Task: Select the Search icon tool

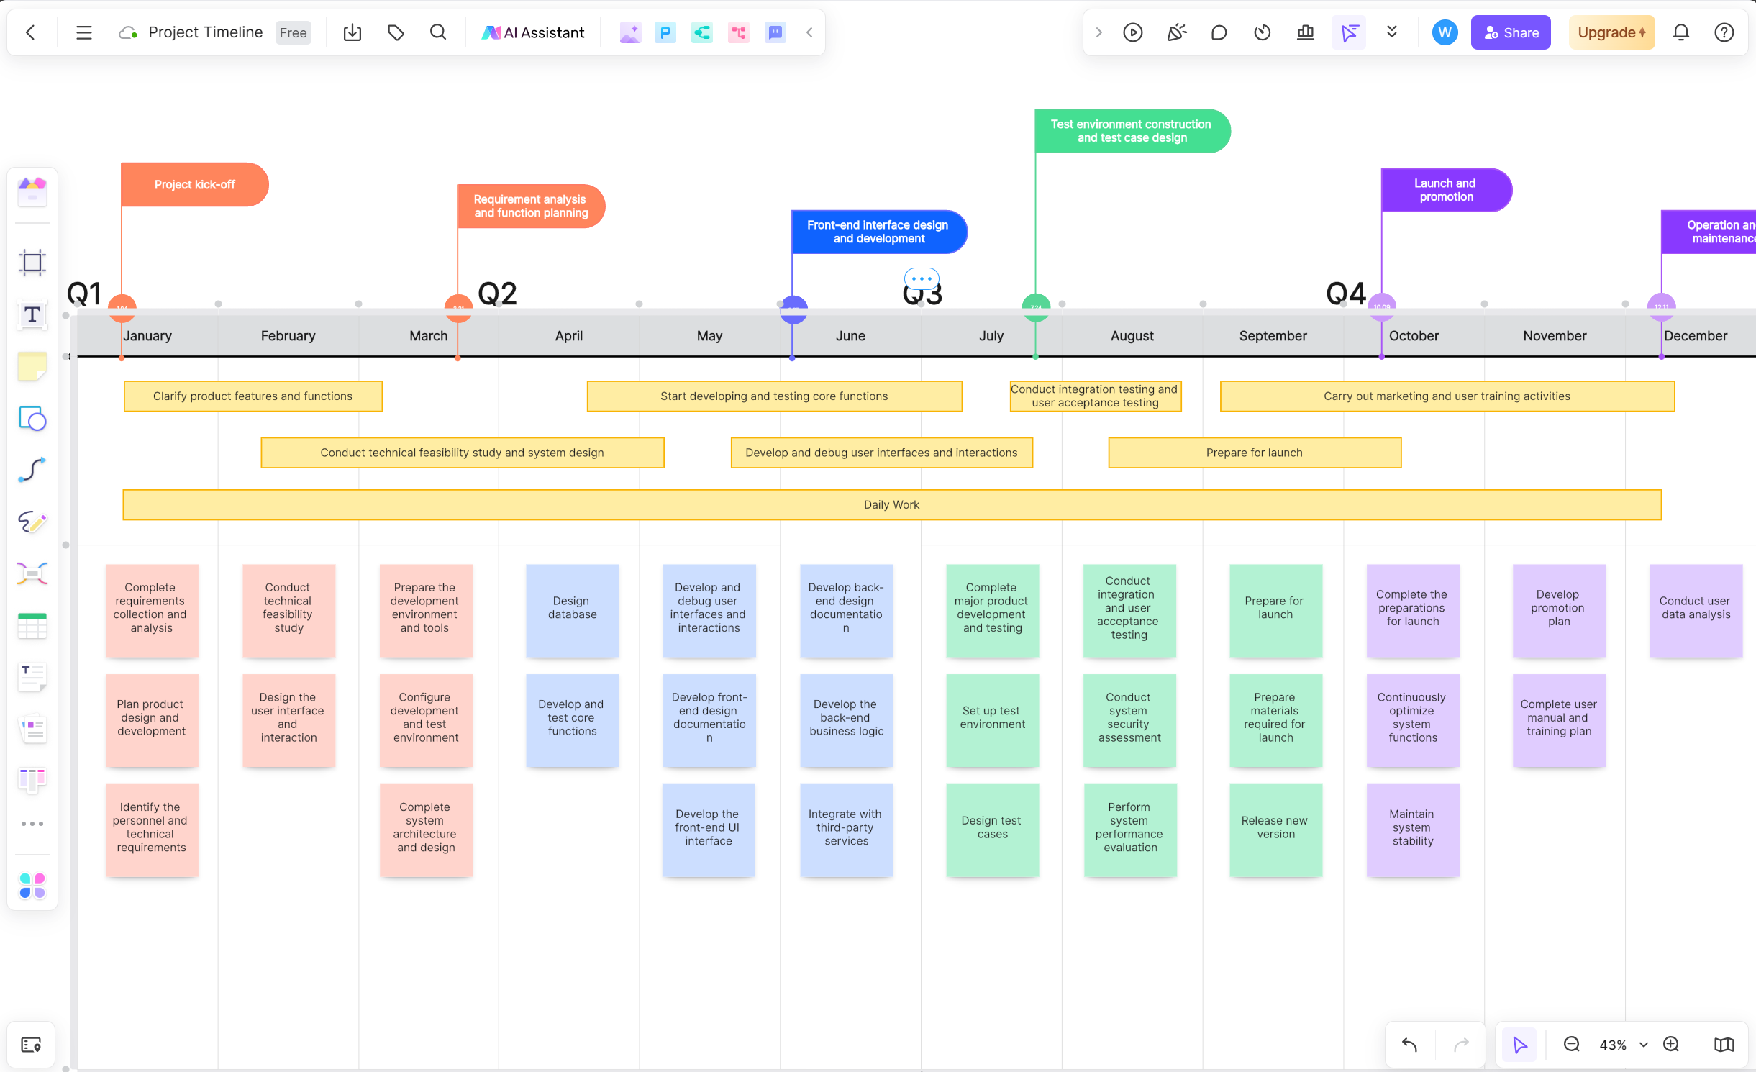Action: pyautogui.click(x=438, y=32)
